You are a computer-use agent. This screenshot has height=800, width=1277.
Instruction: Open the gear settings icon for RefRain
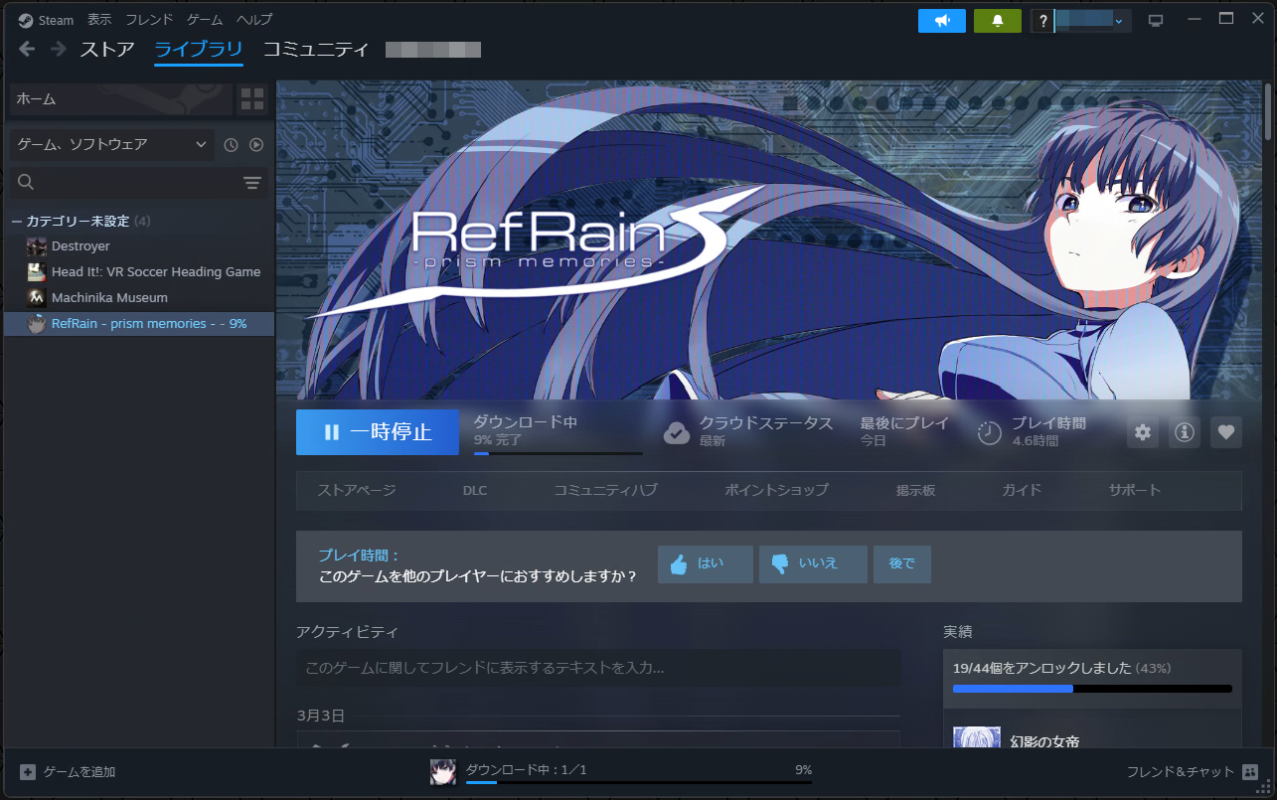click(x=1142, y=431)
